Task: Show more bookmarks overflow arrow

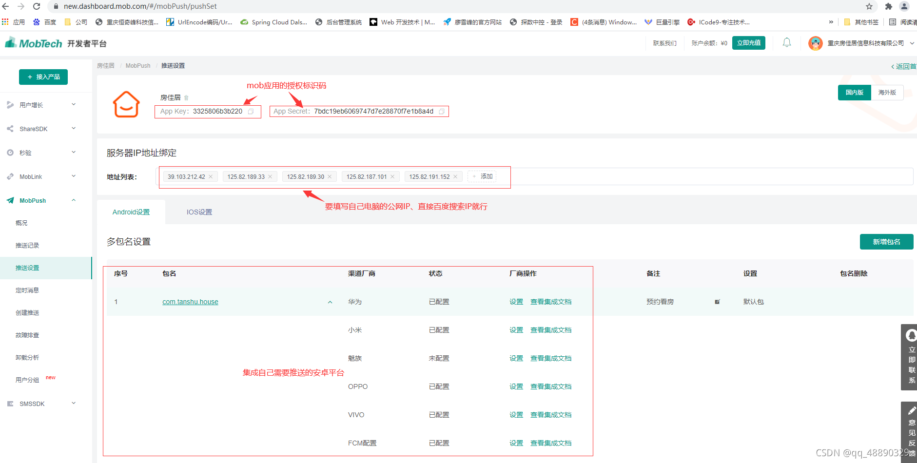Action: (831, 22)
